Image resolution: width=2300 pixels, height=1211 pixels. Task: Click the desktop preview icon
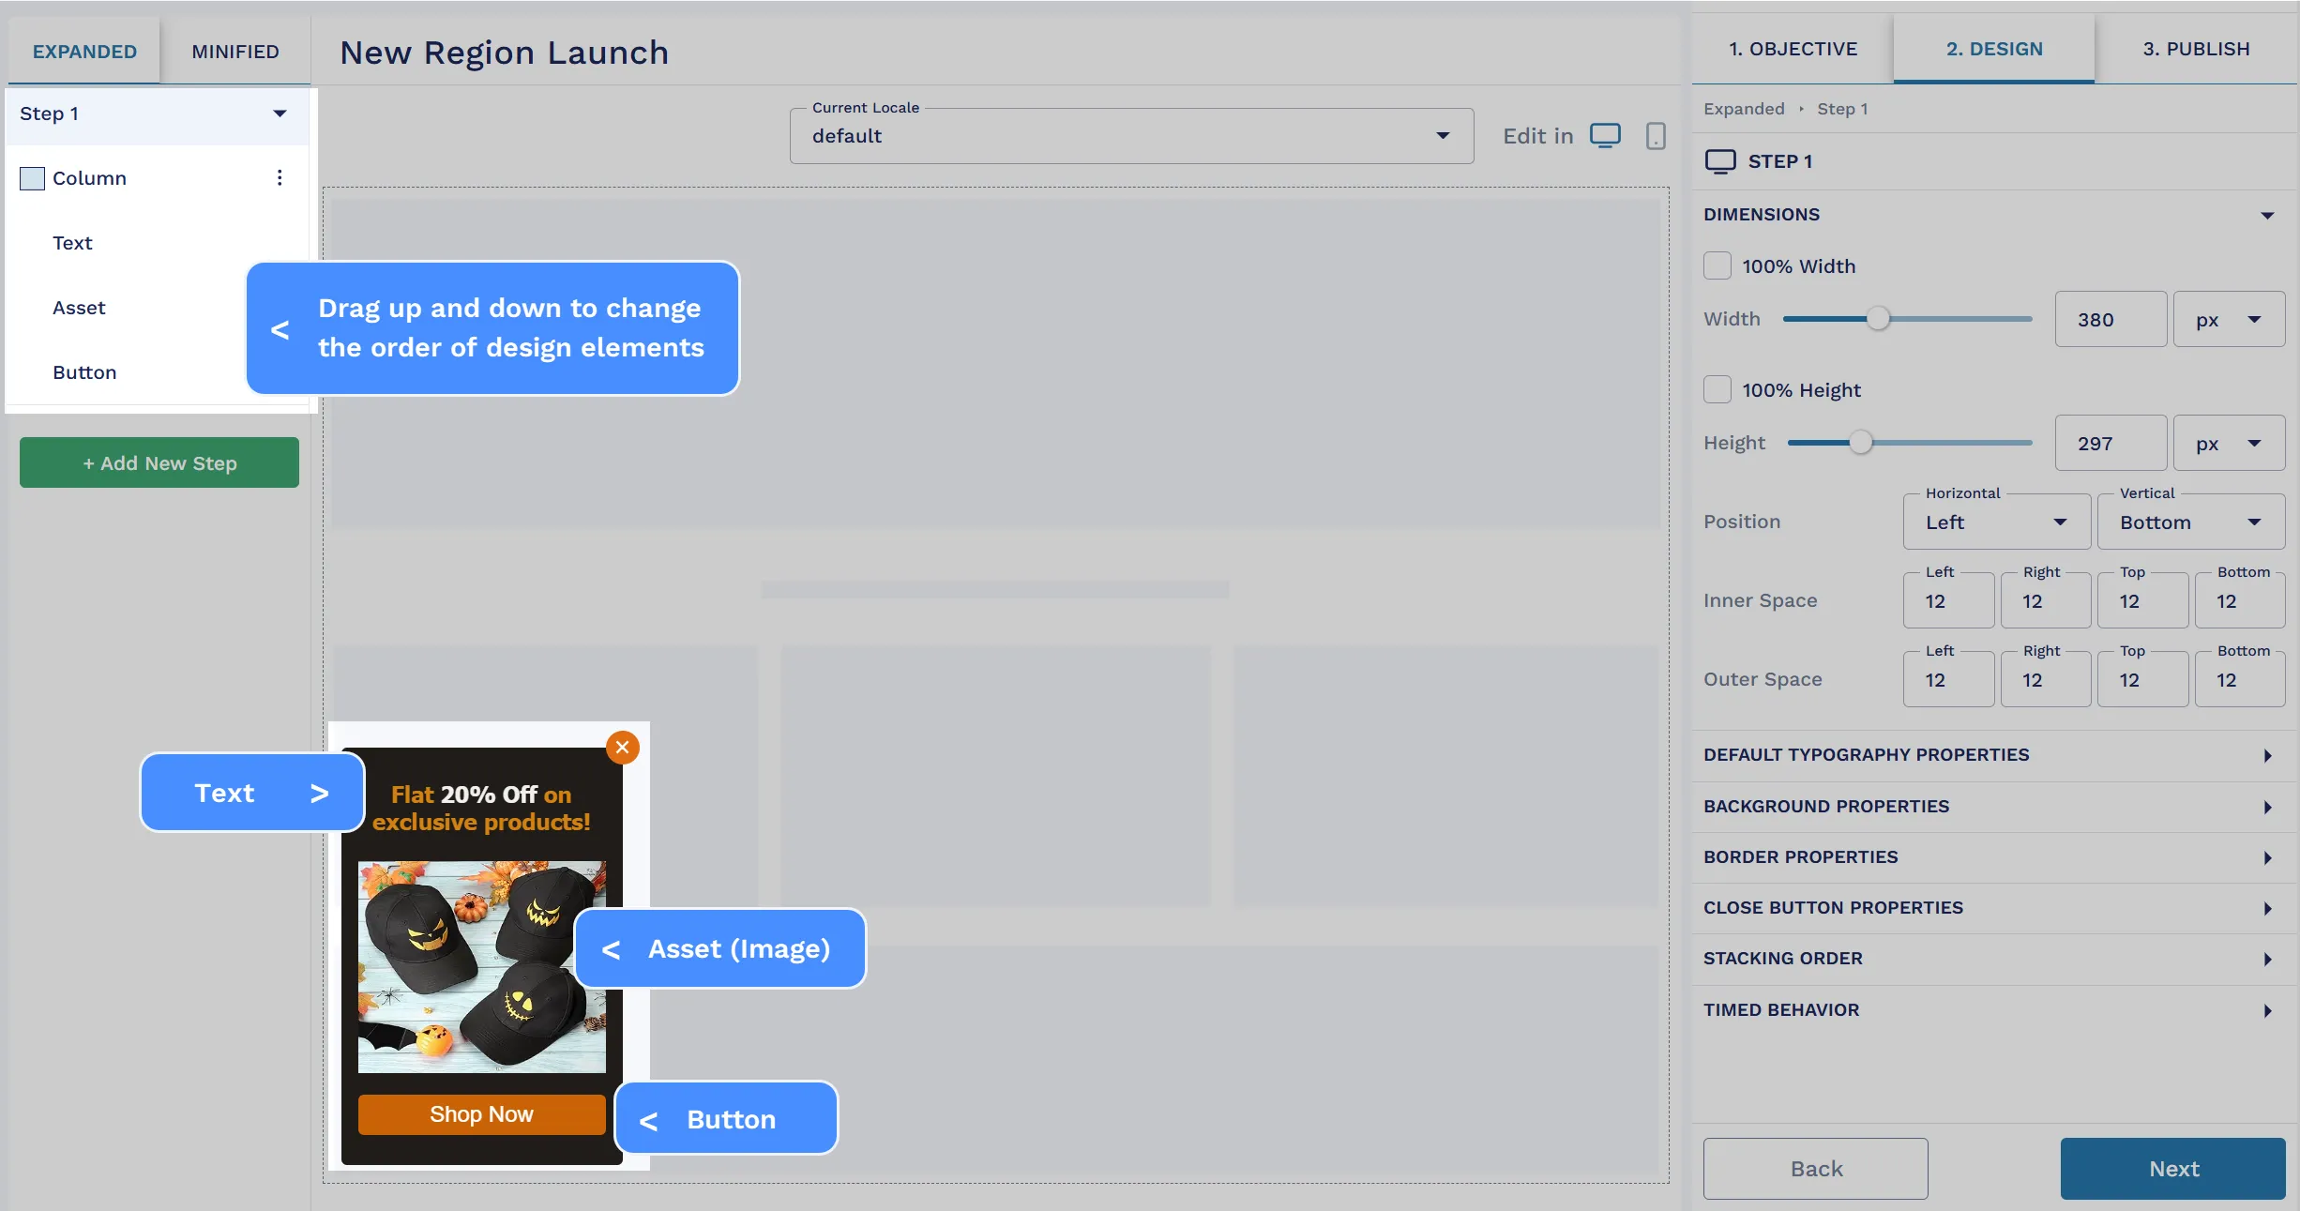pos(1605,135)
